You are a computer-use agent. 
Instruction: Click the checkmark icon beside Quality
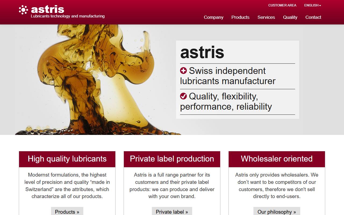pyautogui.click(x=183, y=96)
